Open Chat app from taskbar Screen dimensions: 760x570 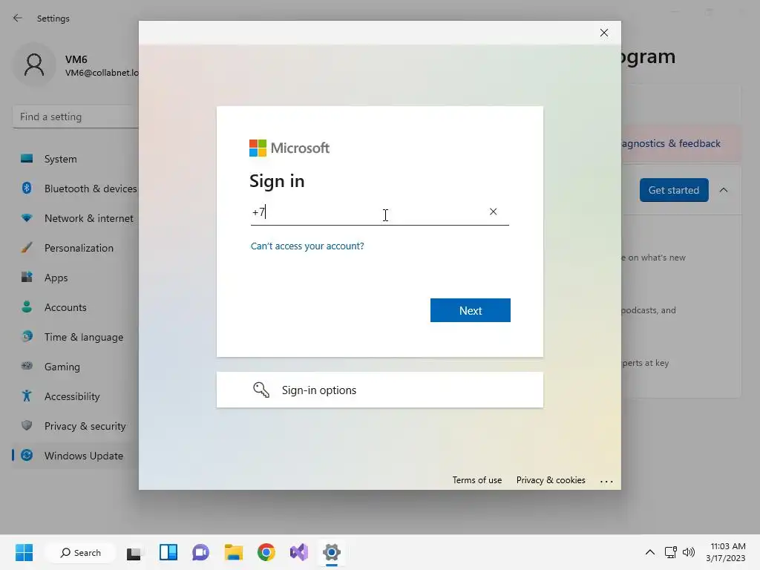click(x=200, y=552)
